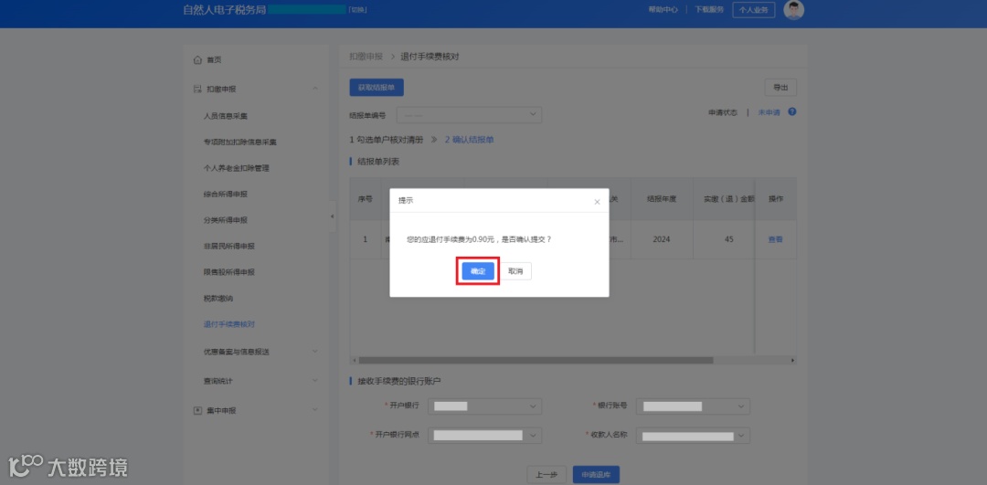Click the 获取结报单 button
The height and width of the screenshot is (485, 987).
click(x=377, y=88)
